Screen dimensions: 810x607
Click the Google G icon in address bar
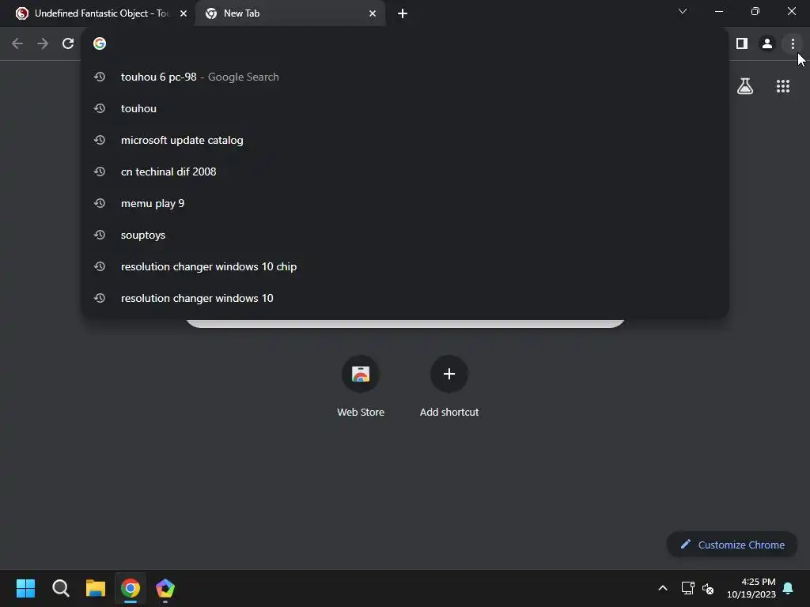[x=100, y=44]
